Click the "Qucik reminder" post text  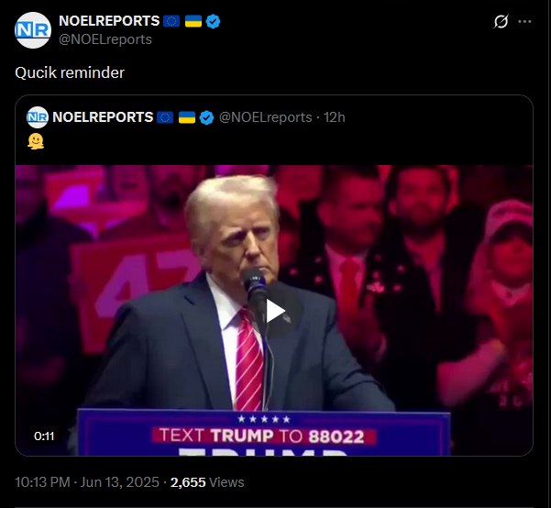70,72
